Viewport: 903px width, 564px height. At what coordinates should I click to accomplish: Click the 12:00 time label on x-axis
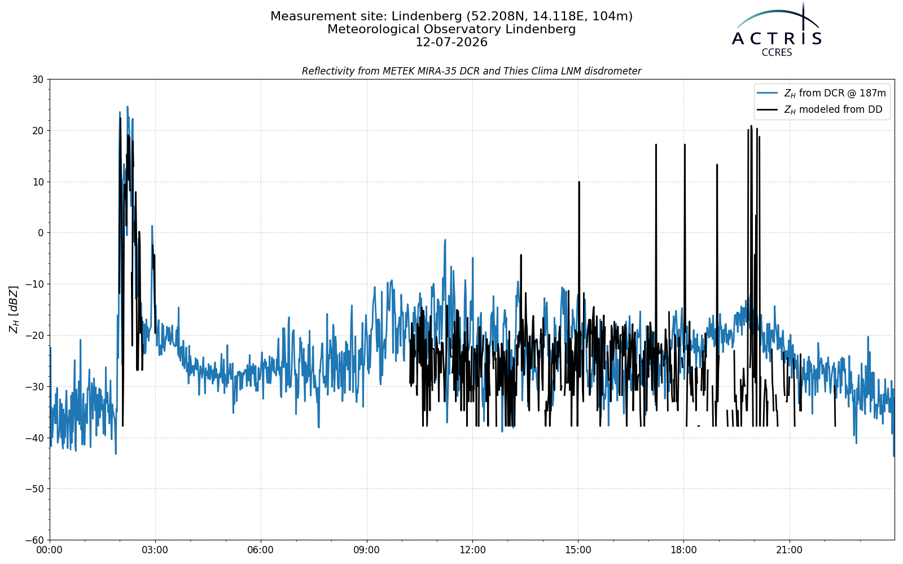472,550
